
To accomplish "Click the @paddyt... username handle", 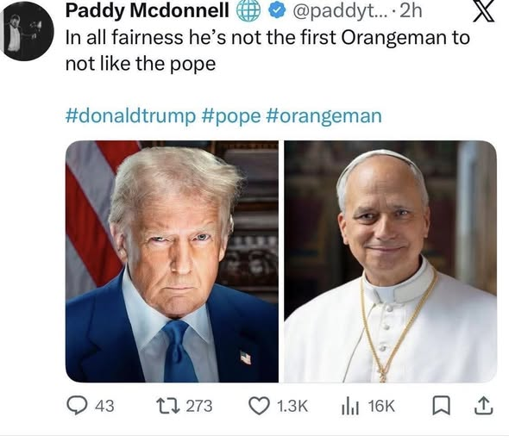I will click(340, 11).
